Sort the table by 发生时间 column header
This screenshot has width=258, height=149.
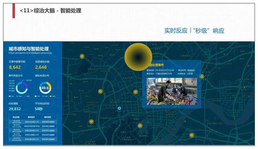(16, 117)
